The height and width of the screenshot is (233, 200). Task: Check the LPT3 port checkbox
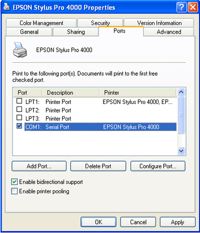pyautogui.click(x=19, y=118)
